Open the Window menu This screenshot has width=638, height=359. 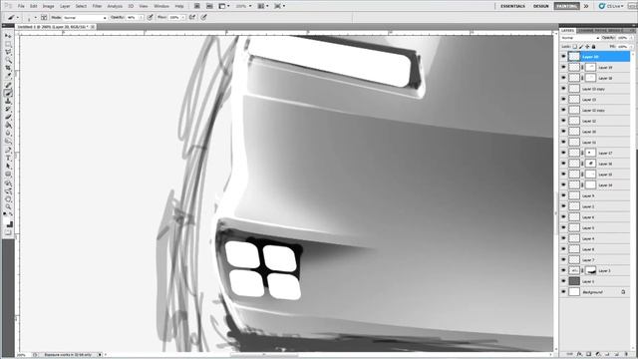point(161,6)
